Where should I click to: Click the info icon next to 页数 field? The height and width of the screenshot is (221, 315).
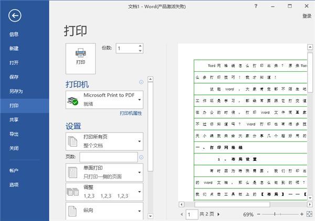[x=141, y=157]
